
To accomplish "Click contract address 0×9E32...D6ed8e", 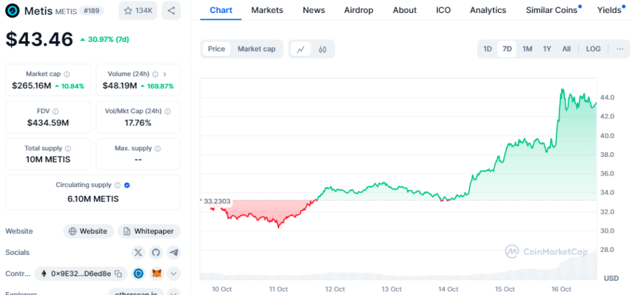I will point(81,273).
